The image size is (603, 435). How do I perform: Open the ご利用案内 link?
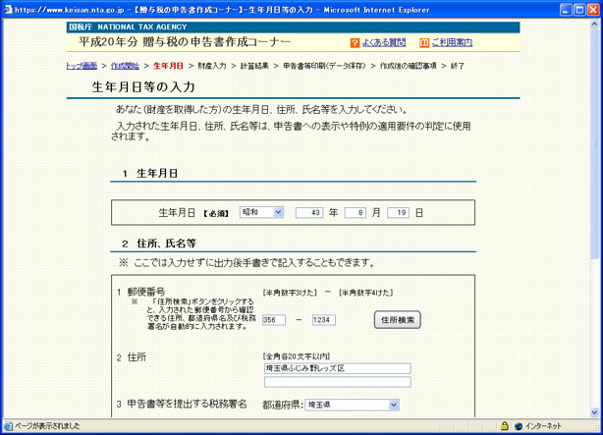point(452,42)
